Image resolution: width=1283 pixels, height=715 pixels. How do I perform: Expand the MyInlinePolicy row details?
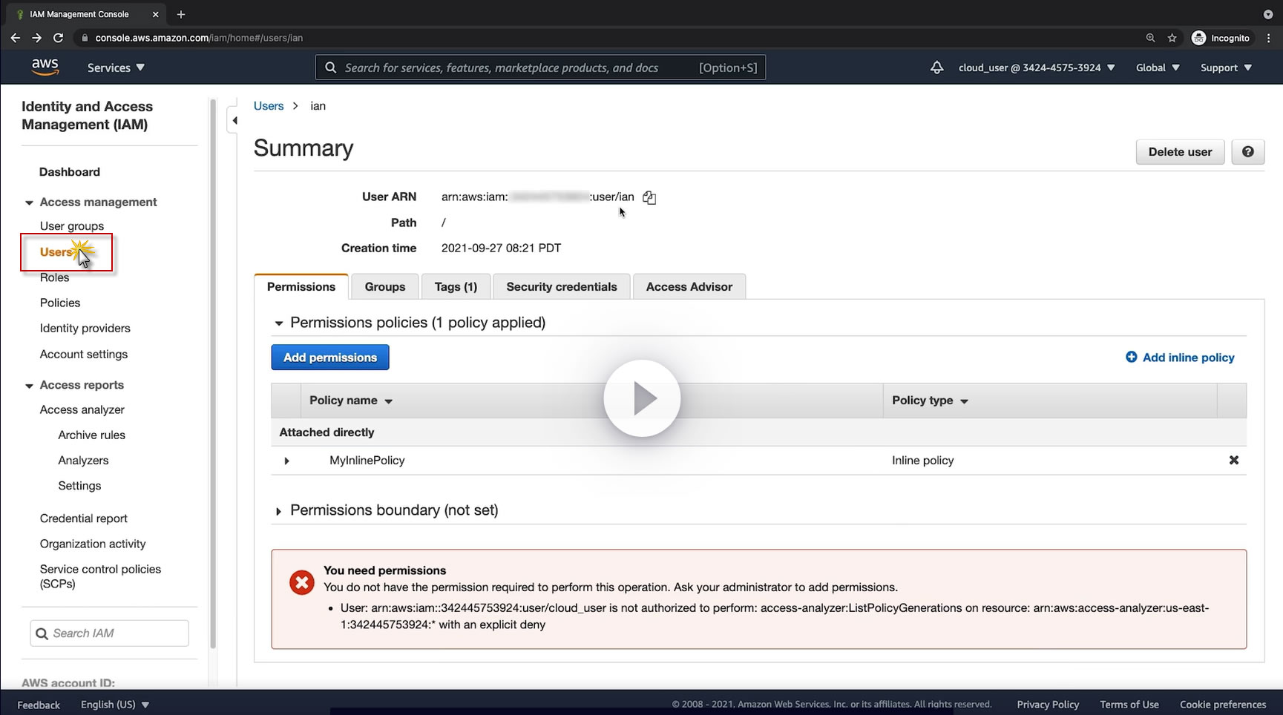point(286,461)
